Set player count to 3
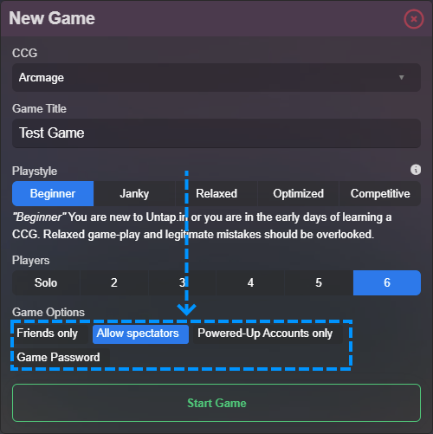Viewport: 433px width, 434px height. [x=182, y=282]
